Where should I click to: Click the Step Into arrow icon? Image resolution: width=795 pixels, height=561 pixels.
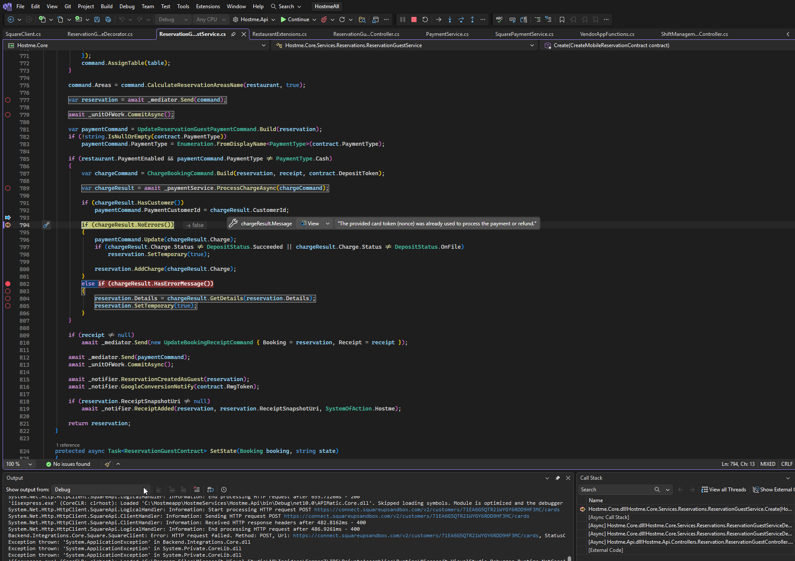(x=450, y=19)
